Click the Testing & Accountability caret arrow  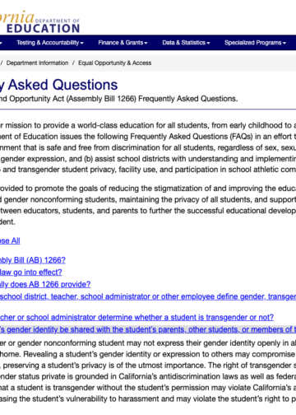pyautogui.click(x=82, y=43)
